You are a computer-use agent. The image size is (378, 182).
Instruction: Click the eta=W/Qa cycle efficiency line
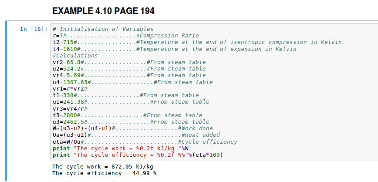[67, 142]
